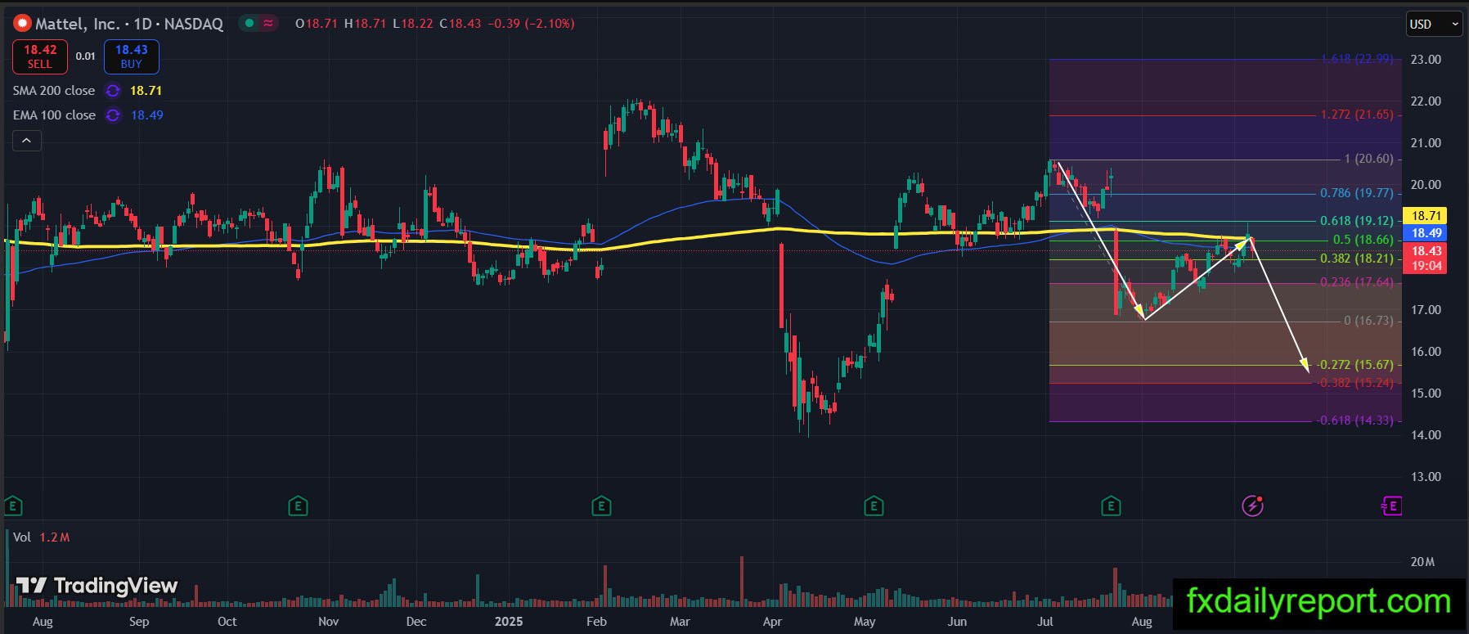The width and height of the screenshot is (1469, 634).
Task: Click the close price C18.43
Action: tap(460, 24)
